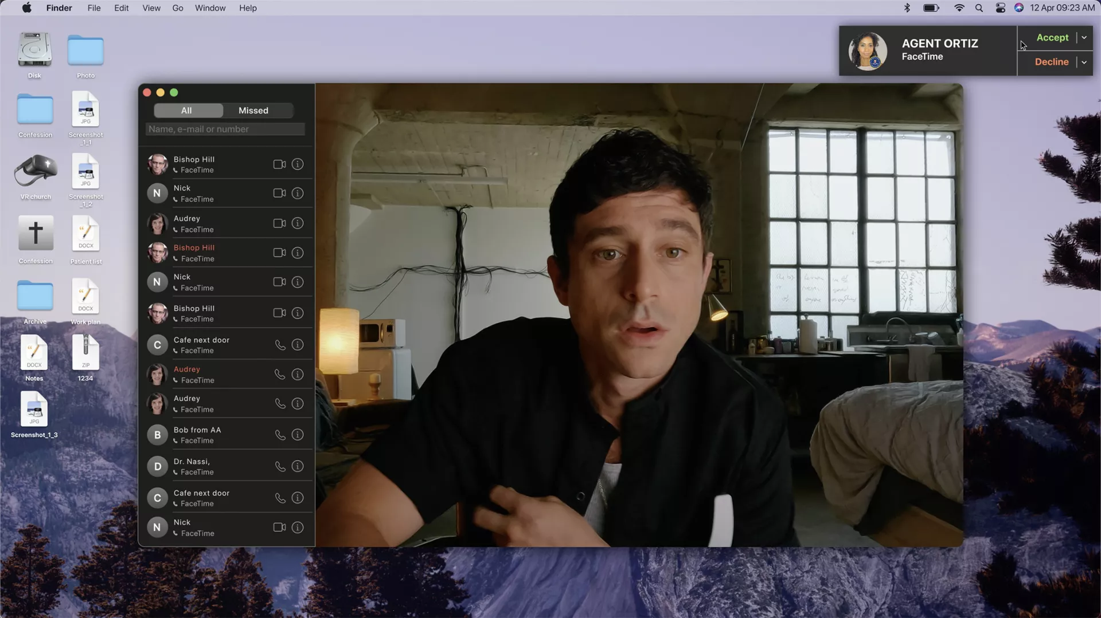
Task: Click the Wi-Fi status icon
Action: [x=959, y=8]
